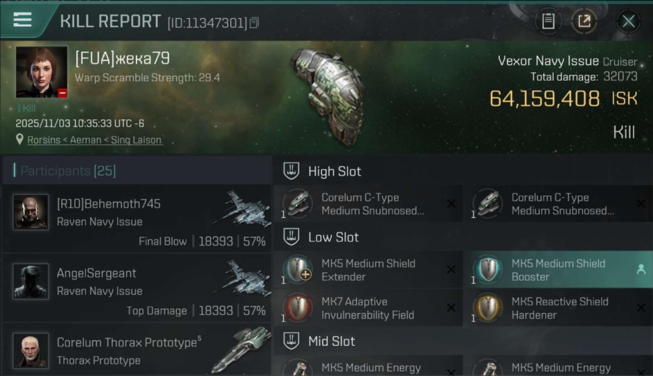This screenshot has height=376, width=653.
Task: Click the share kill report icon
Action: 584,21
